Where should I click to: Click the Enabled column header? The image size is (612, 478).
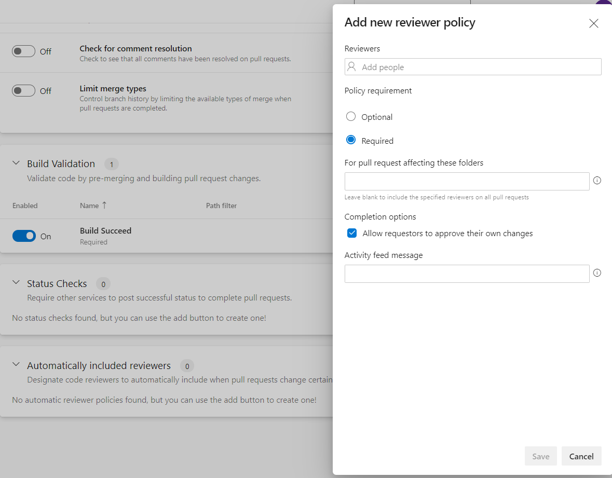pyautogui.click(x=25, y=206)
